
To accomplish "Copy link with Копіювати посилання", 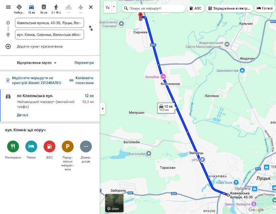I will click(x=82, y=81).
